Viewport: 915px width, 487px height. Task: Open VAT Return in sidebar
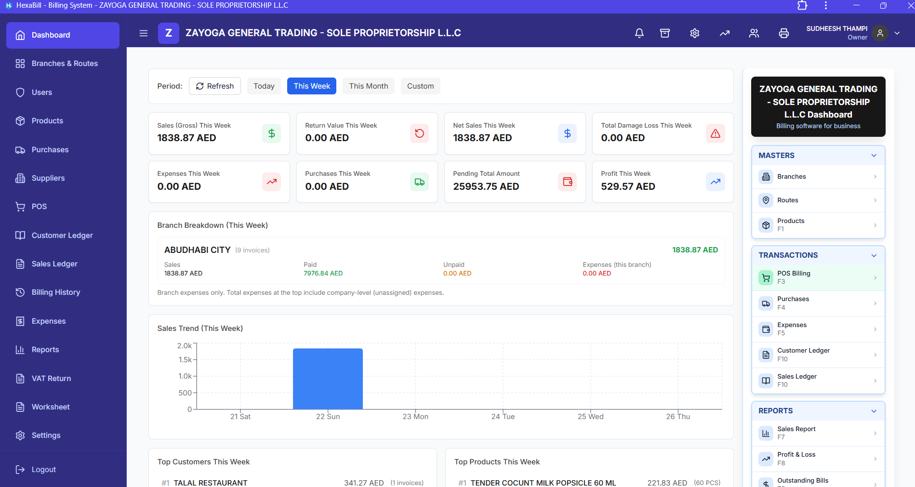[63, 379]
